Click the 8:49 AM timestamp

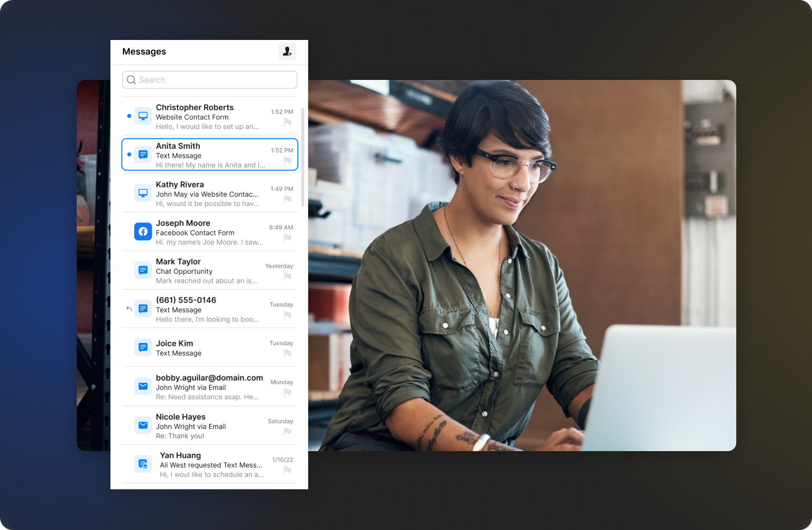click(x=281, y=228)
